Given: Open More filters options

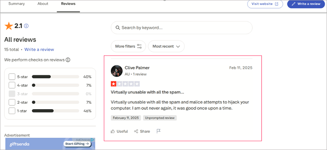Looking at the screenshot, I should tap(128, 46).
